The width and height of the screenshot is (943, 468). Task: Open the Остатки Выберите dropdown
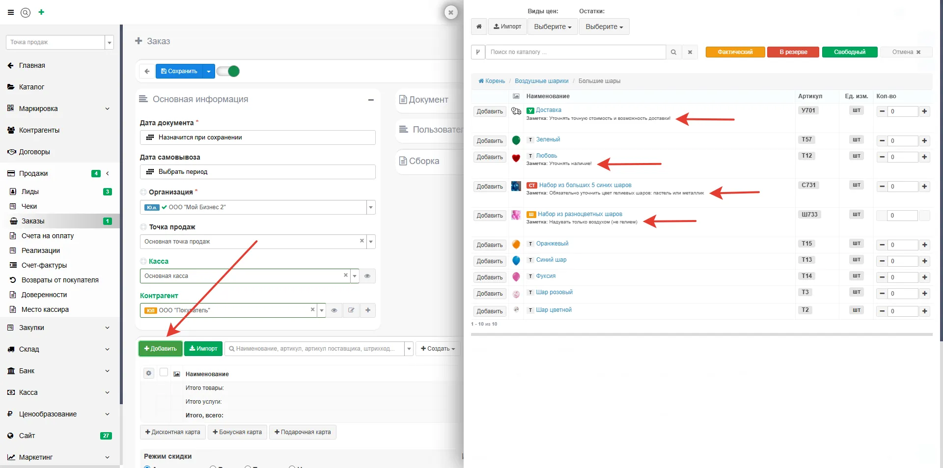[x=604, y=27]
